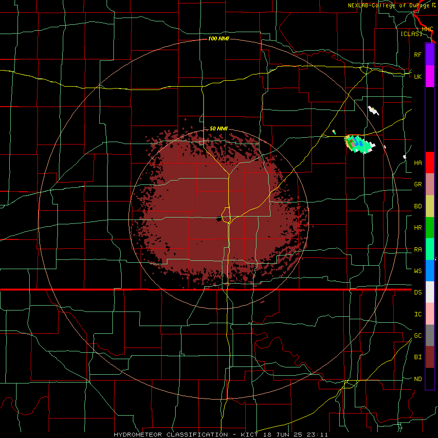Click the 'GR' legend label
The height and width of the screenshot is (438, 438).
418,184
